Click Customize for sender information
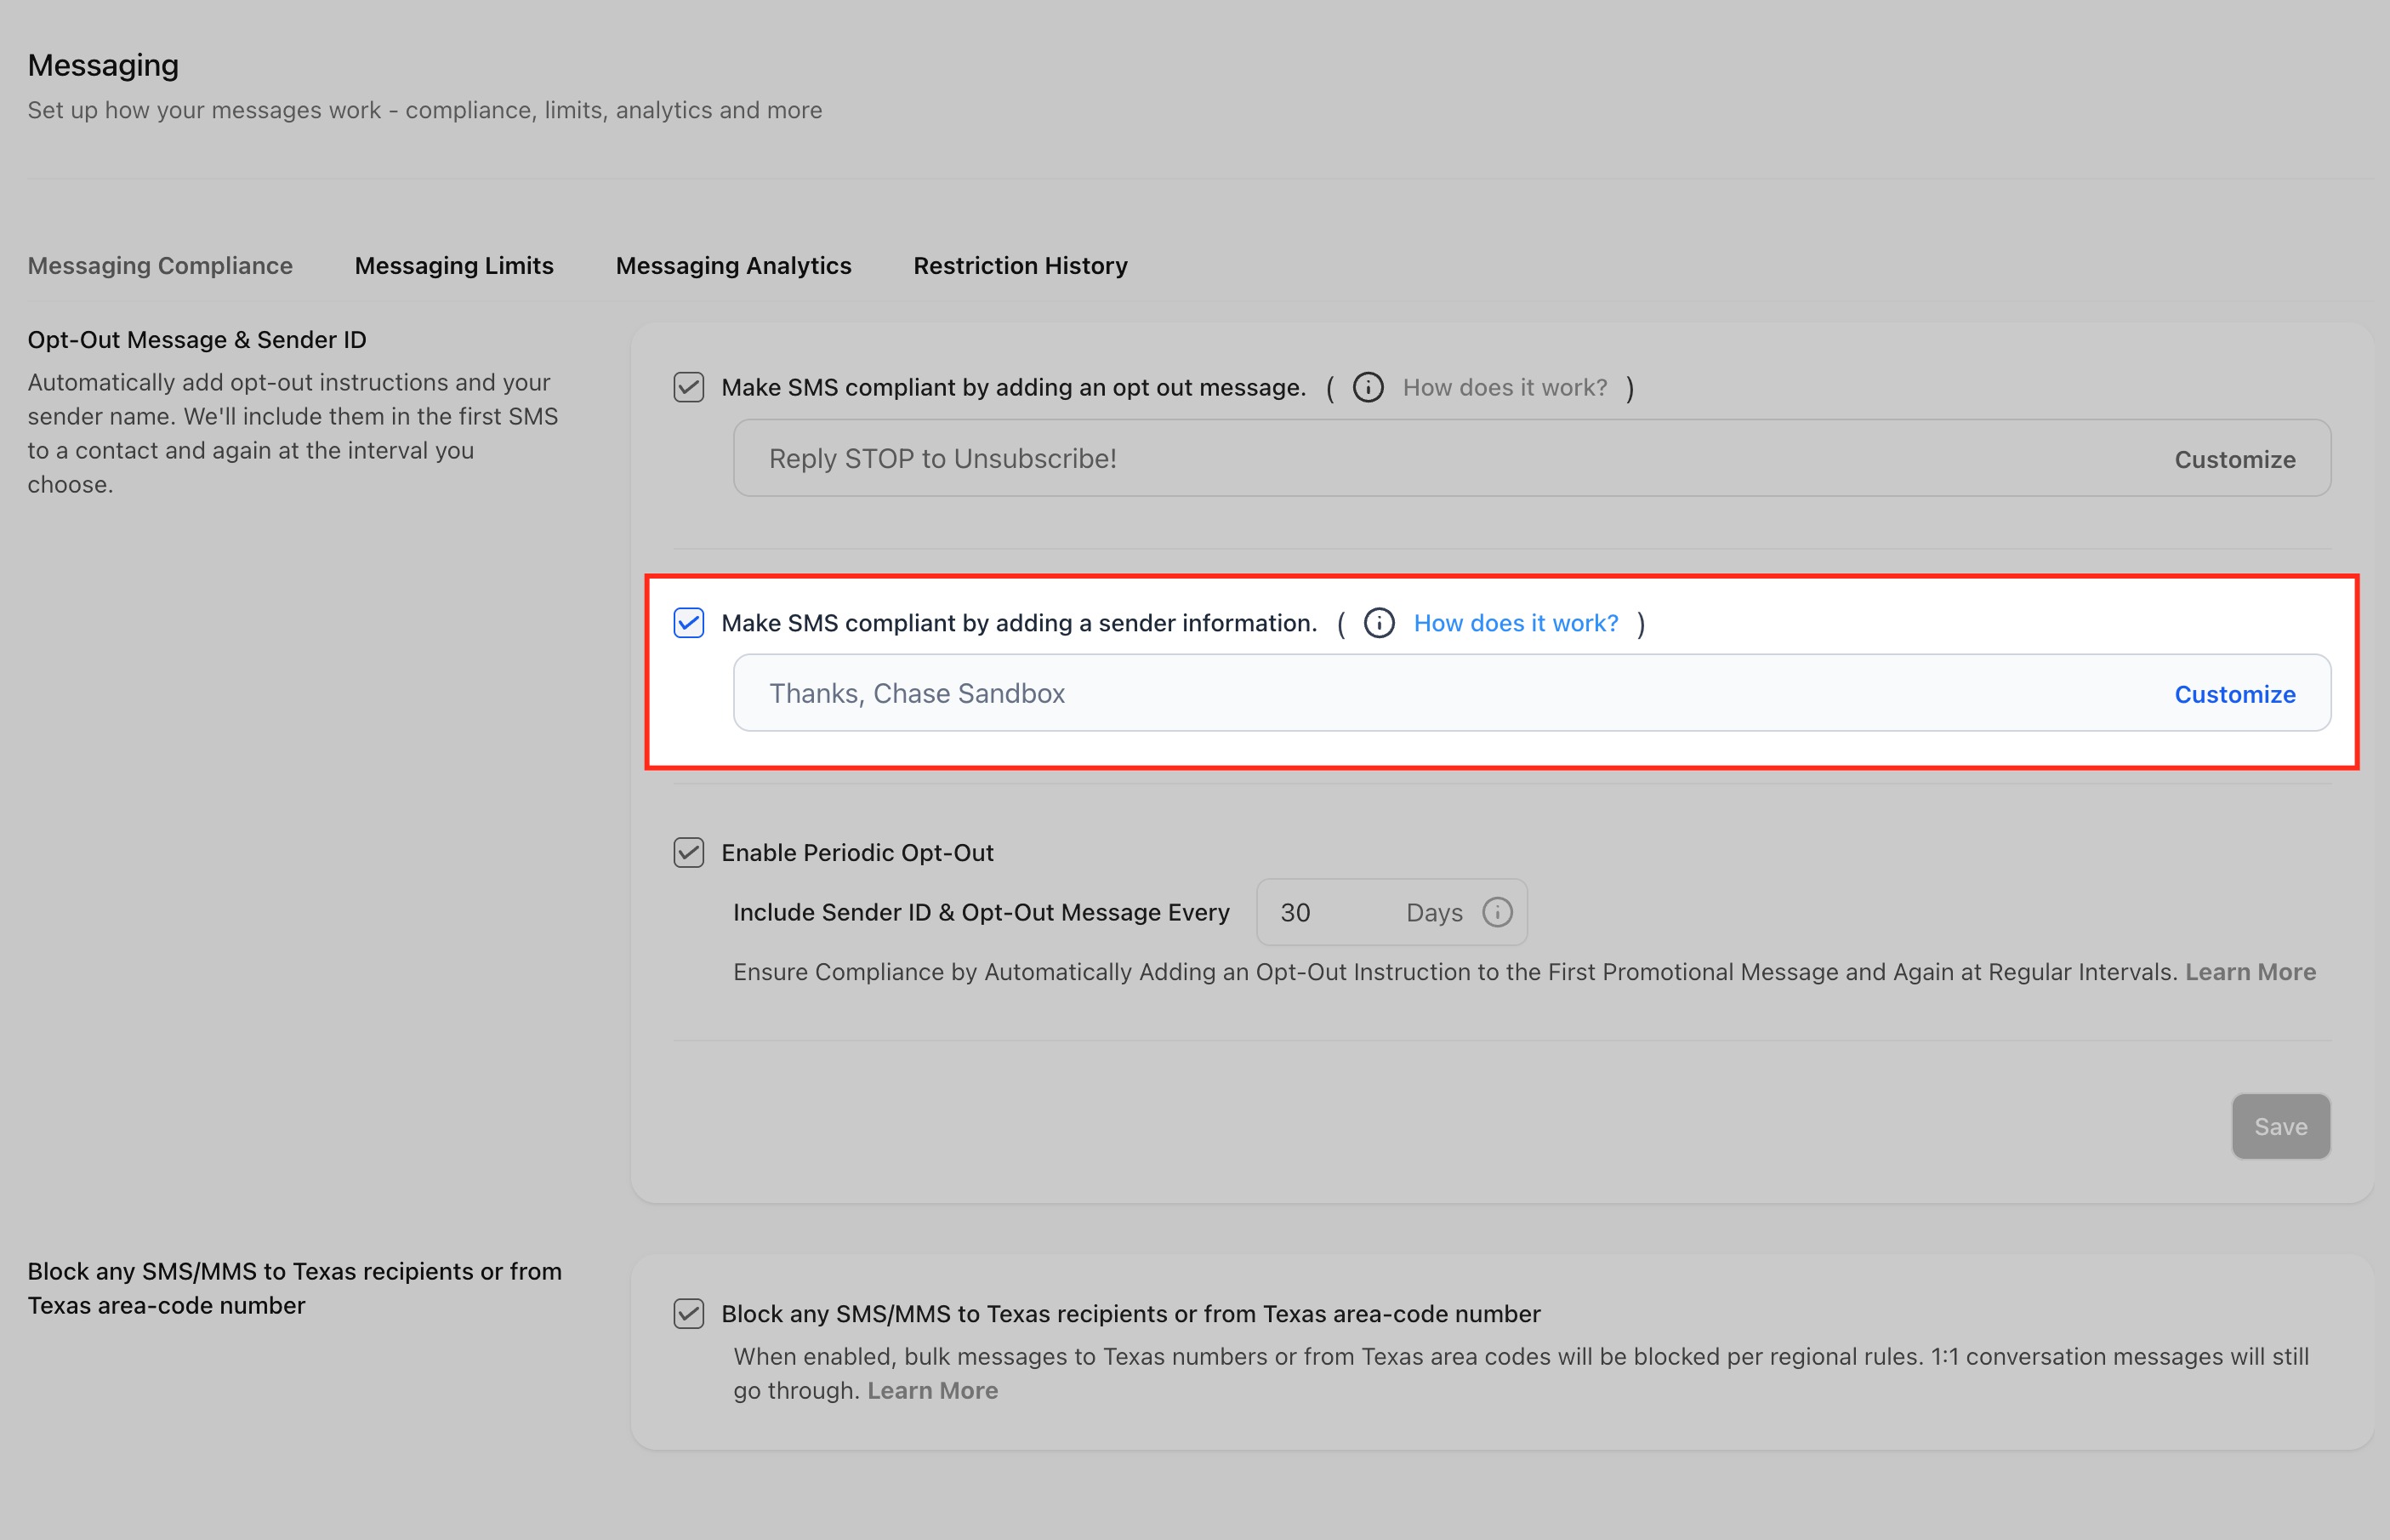The image size is (2390, 1540). (x=2234, y=694)
